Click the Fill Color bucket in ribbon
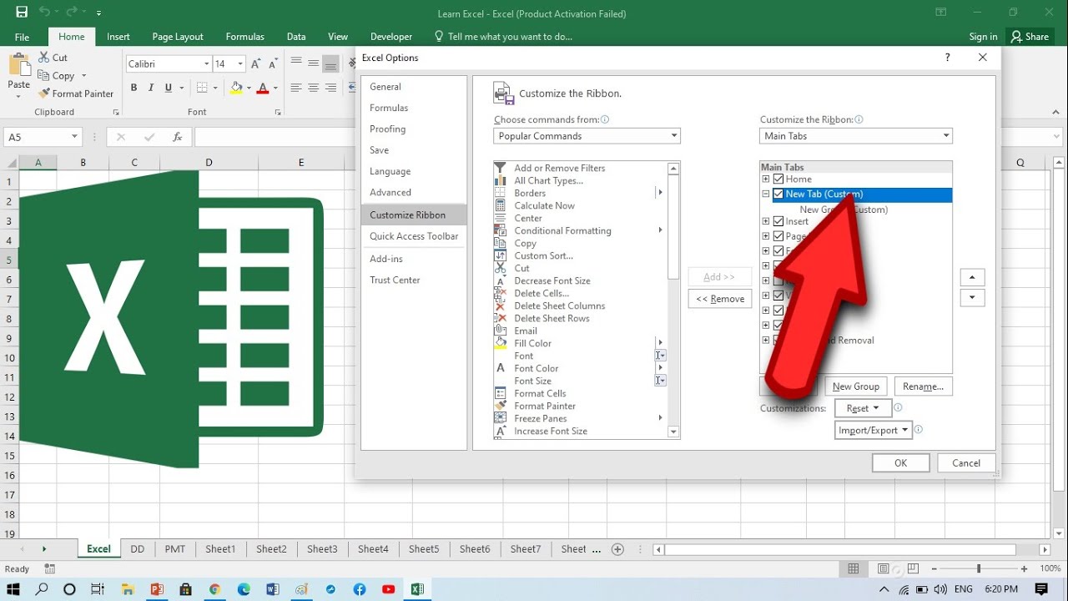This screenshot has height=601, width=1068. [x=237, y=88]
